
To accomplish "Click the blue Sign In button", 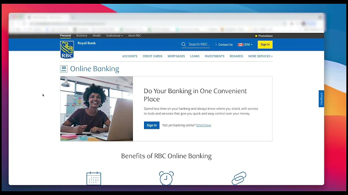I will (x=152, y=125).
